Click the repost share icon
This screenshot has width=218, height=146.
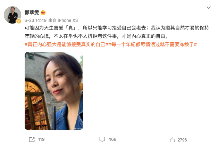(32, 139)
